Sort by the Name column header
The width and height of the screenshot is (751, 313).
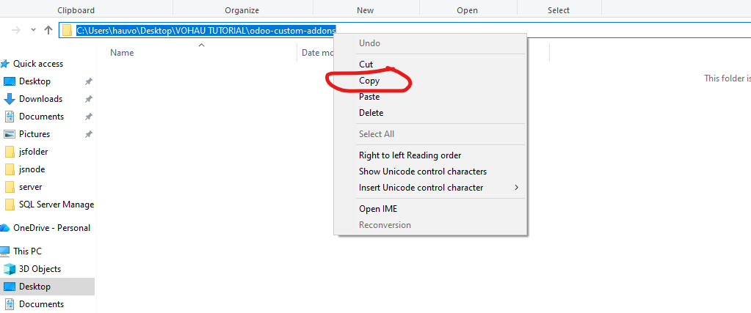coord(122,53)
